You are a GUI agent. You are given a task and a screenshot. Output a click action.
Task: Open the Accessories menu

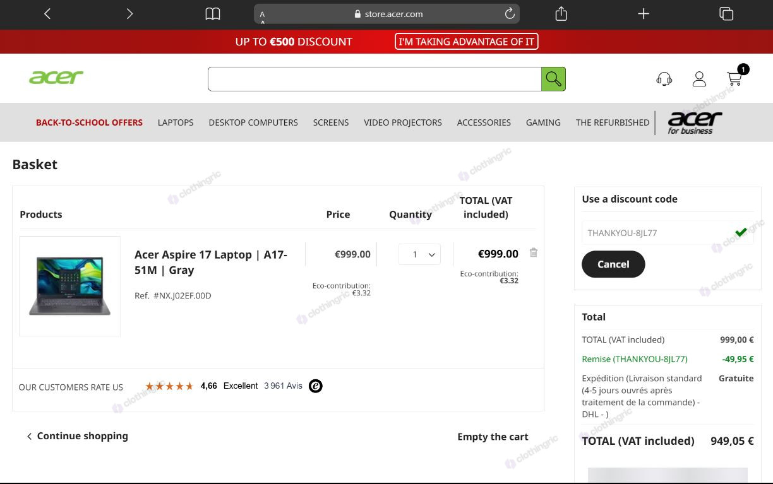pyautogui.click(x=484, y=122)
